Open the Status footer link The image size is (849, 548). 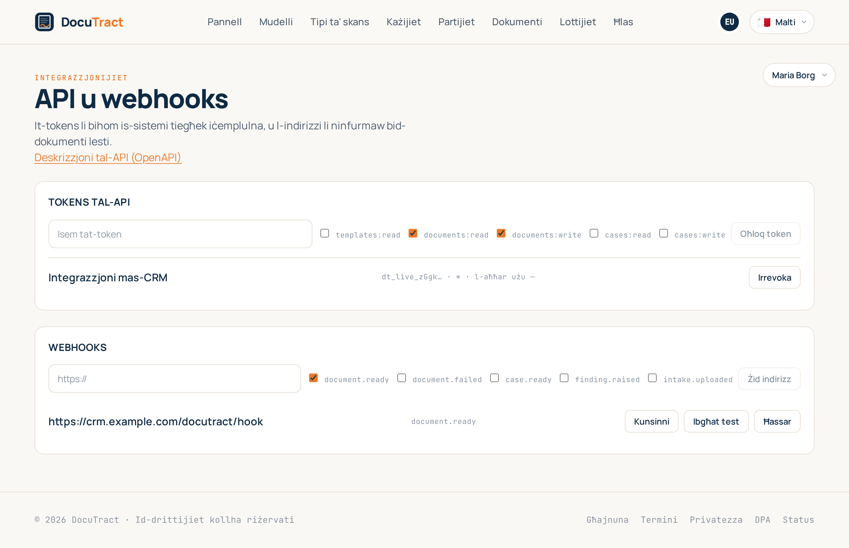798,520
